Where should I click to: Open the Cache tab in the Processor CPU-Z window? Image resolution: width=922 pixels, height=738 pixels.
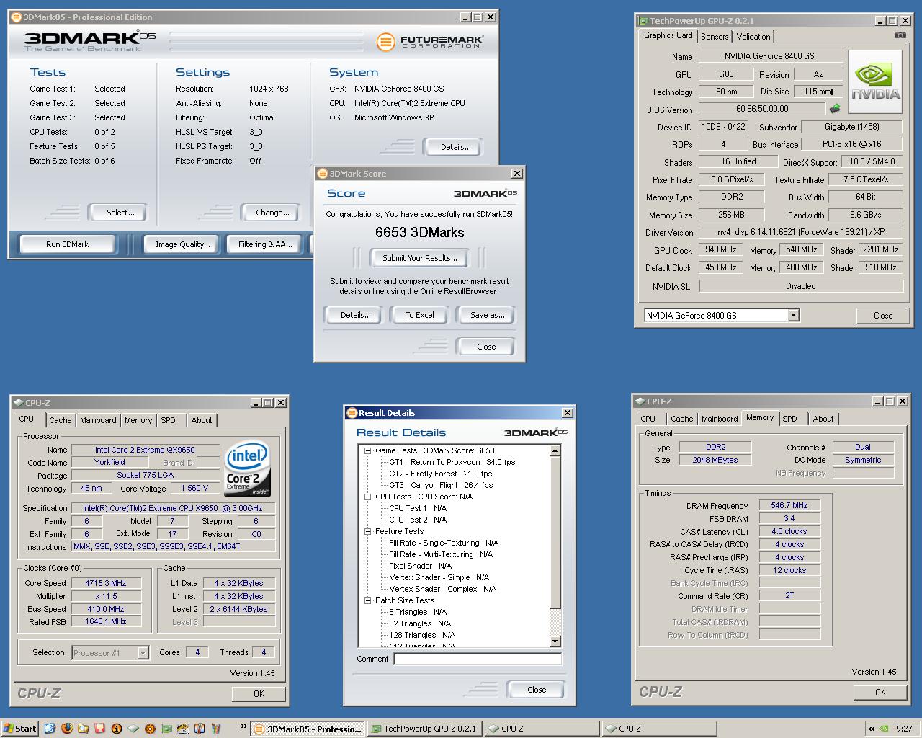click(61, 420)
